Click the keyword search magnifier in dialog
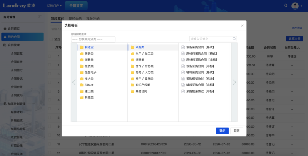Image resolution: width=308 pixels, height=156 pixels. tap(234, 39)
